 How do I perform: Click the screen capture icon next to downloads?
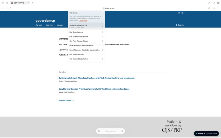tap(209, 8)
